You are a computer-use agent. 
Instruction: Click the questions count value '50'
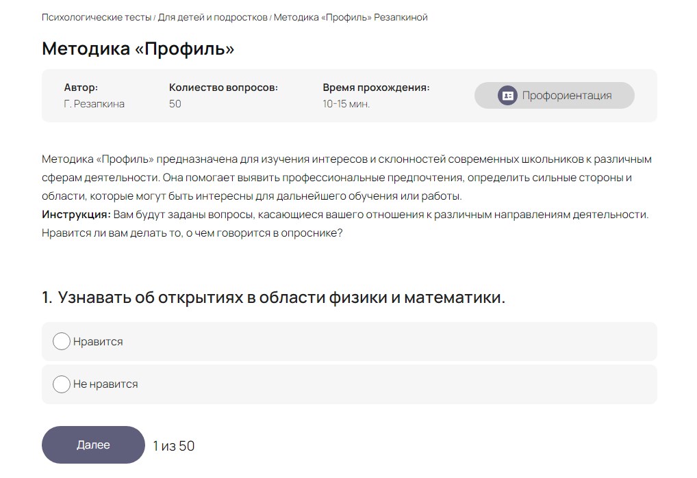(x=175, y=104)
